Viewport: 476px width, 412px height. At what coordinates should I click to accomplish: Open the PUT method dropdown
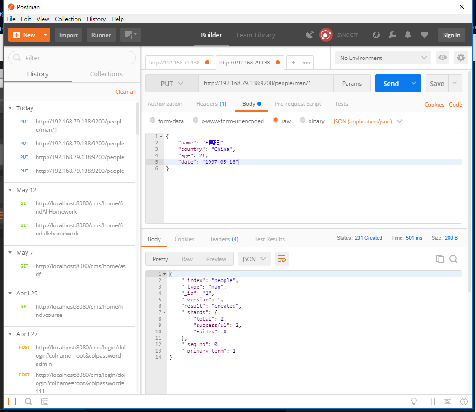(x=172, y=84)
